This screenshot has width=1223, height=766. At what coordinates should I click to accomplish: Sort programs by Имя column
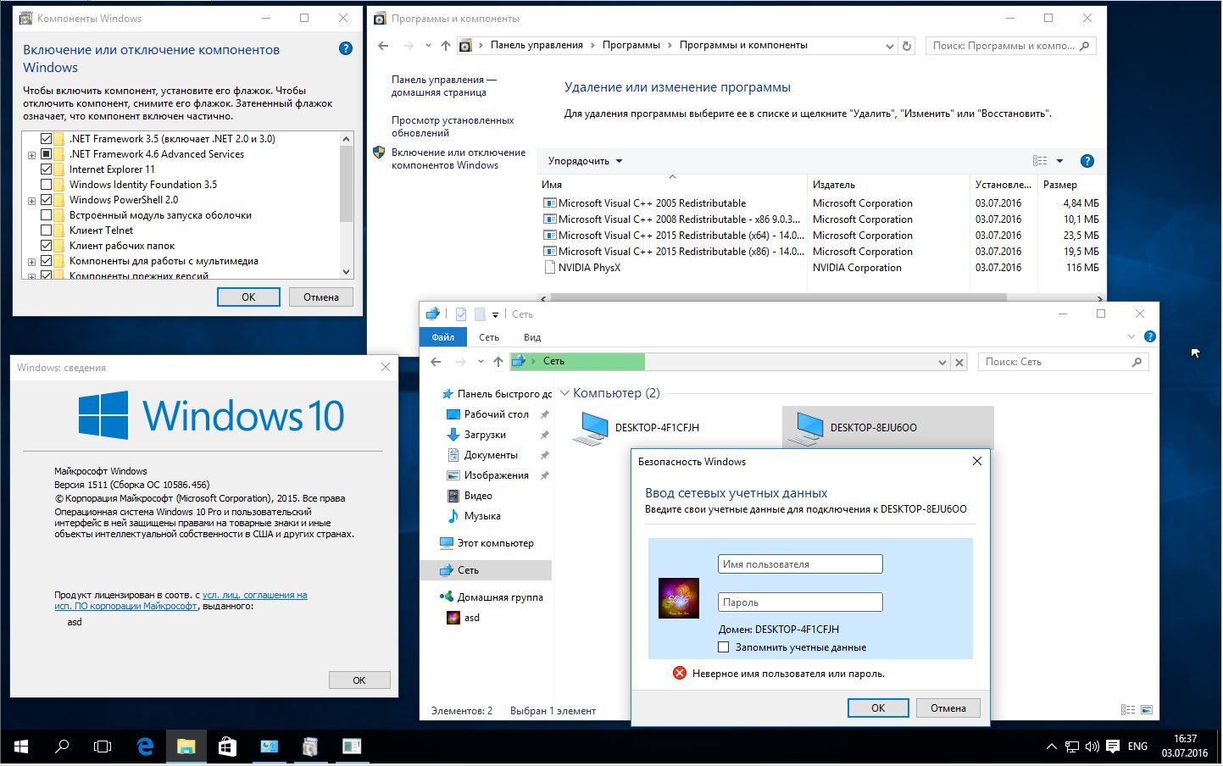671,185
